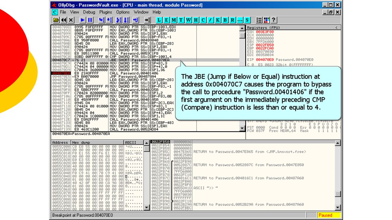
Task: Click the stack pane scrollbar thumb
Action: [337, 194]
